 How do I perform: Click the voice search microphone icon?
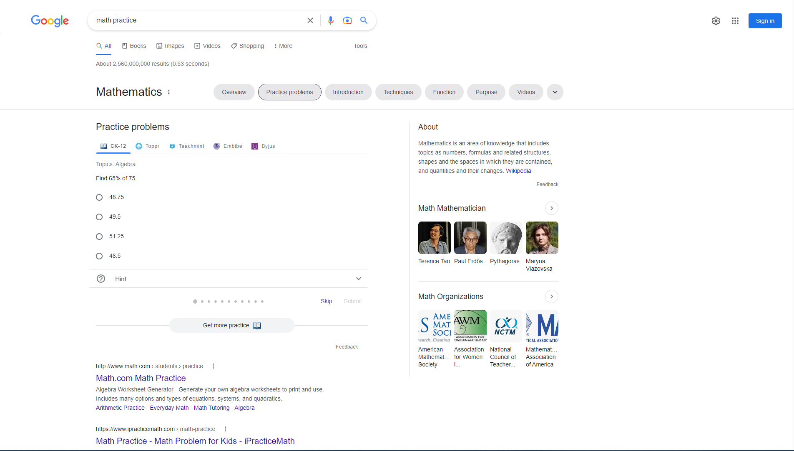(330, 20)
